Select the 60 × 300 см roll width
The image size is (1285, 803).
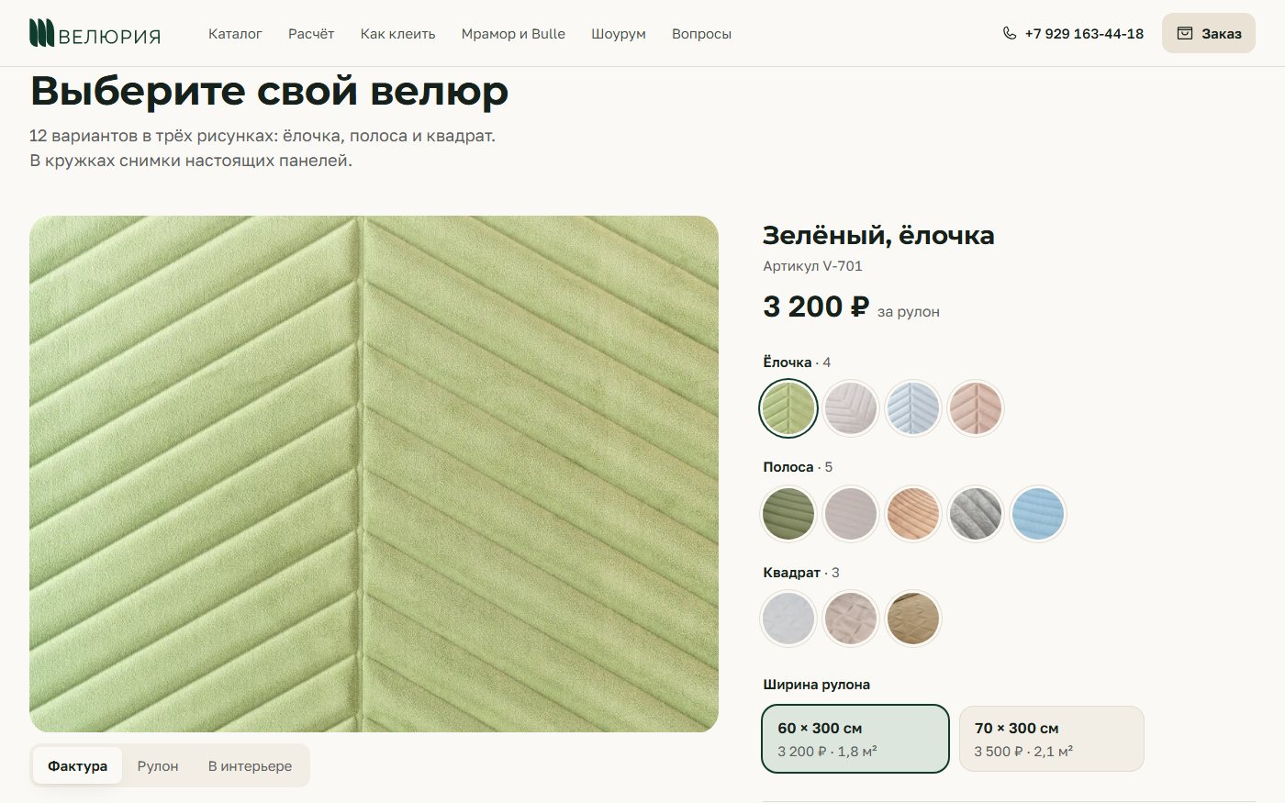coord(855,739)
